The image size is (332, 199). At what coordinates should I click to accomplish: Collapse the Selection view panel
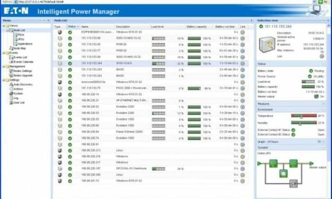pos(328,20)
